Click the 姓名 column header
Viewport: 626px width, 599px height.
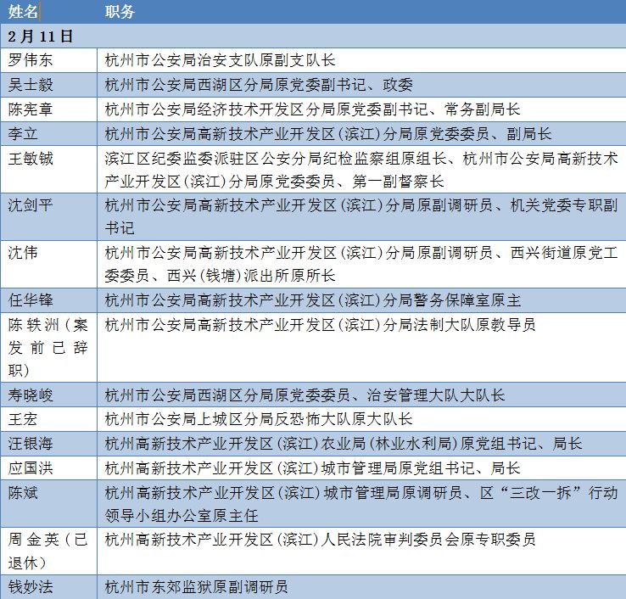(x=23, y=12)
